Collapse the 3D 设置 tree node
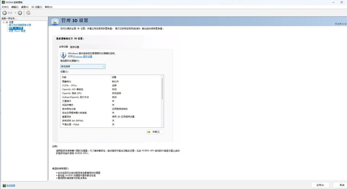 click(x=3, y=22)
